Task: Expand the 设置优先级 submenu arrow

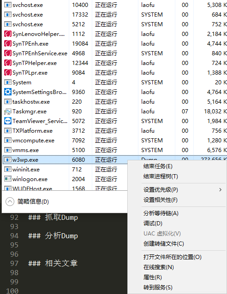Action: tap(220, 190)
